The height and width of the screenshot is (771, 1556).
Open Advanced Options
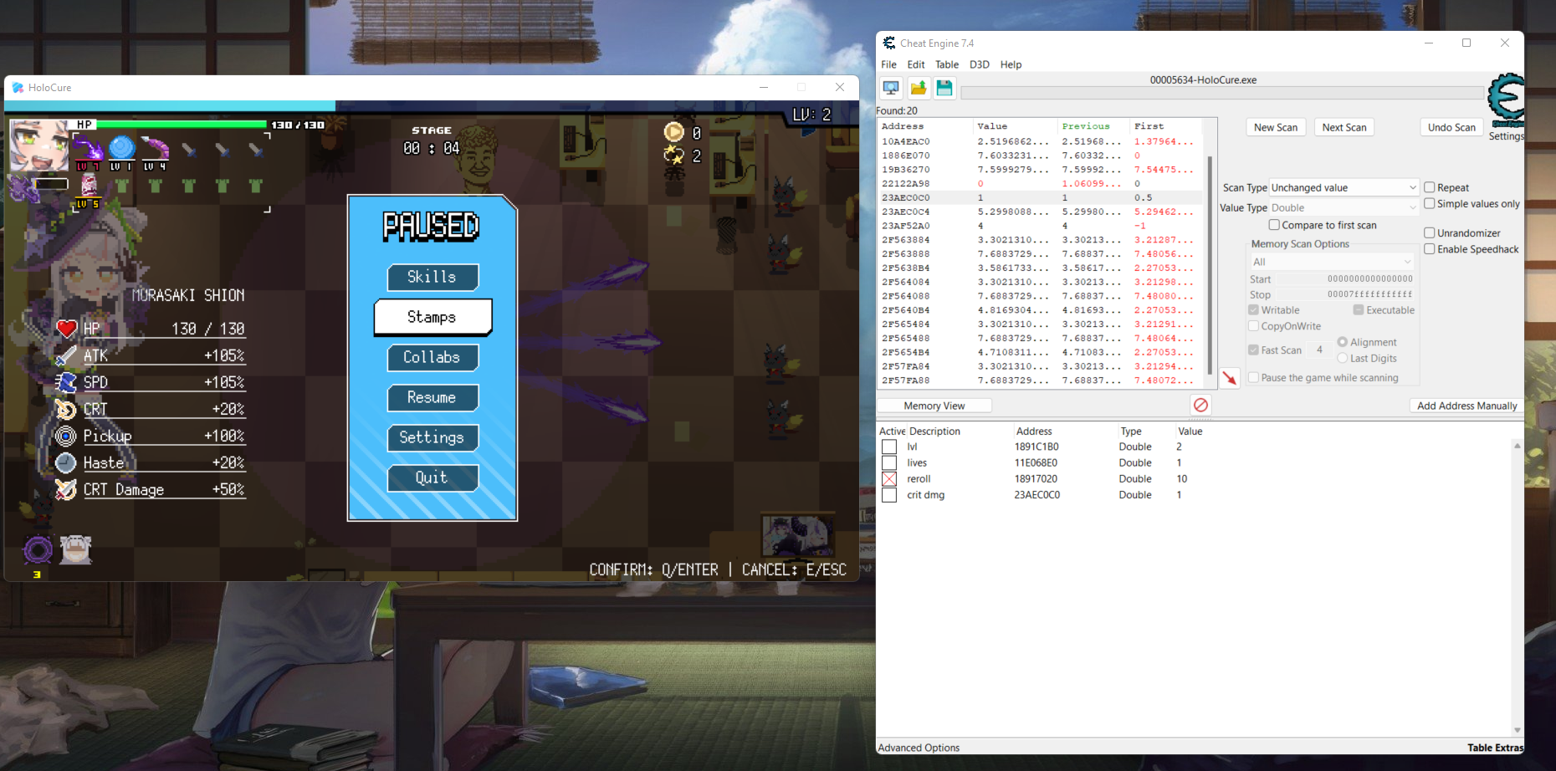[918, 748]
